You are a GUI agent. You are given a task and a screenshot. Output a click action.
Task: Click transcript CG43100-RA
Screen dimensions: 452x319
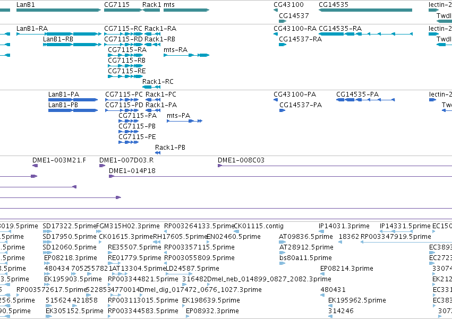276,34
